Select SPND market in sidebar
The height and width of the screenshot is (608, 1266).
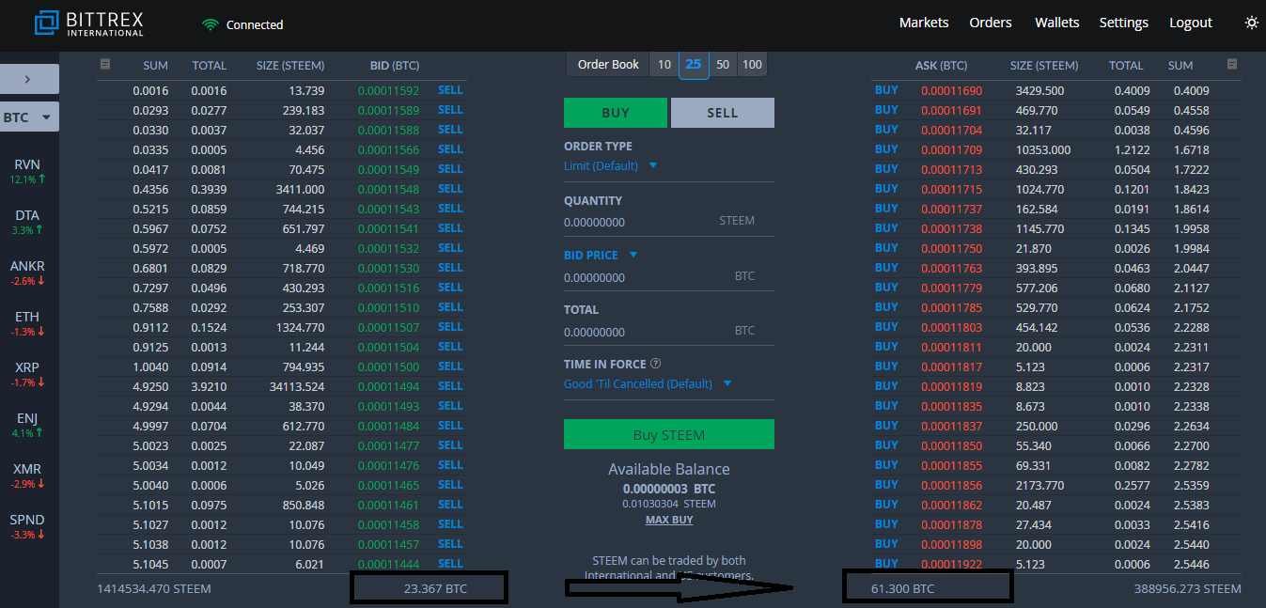pos(27,525)
